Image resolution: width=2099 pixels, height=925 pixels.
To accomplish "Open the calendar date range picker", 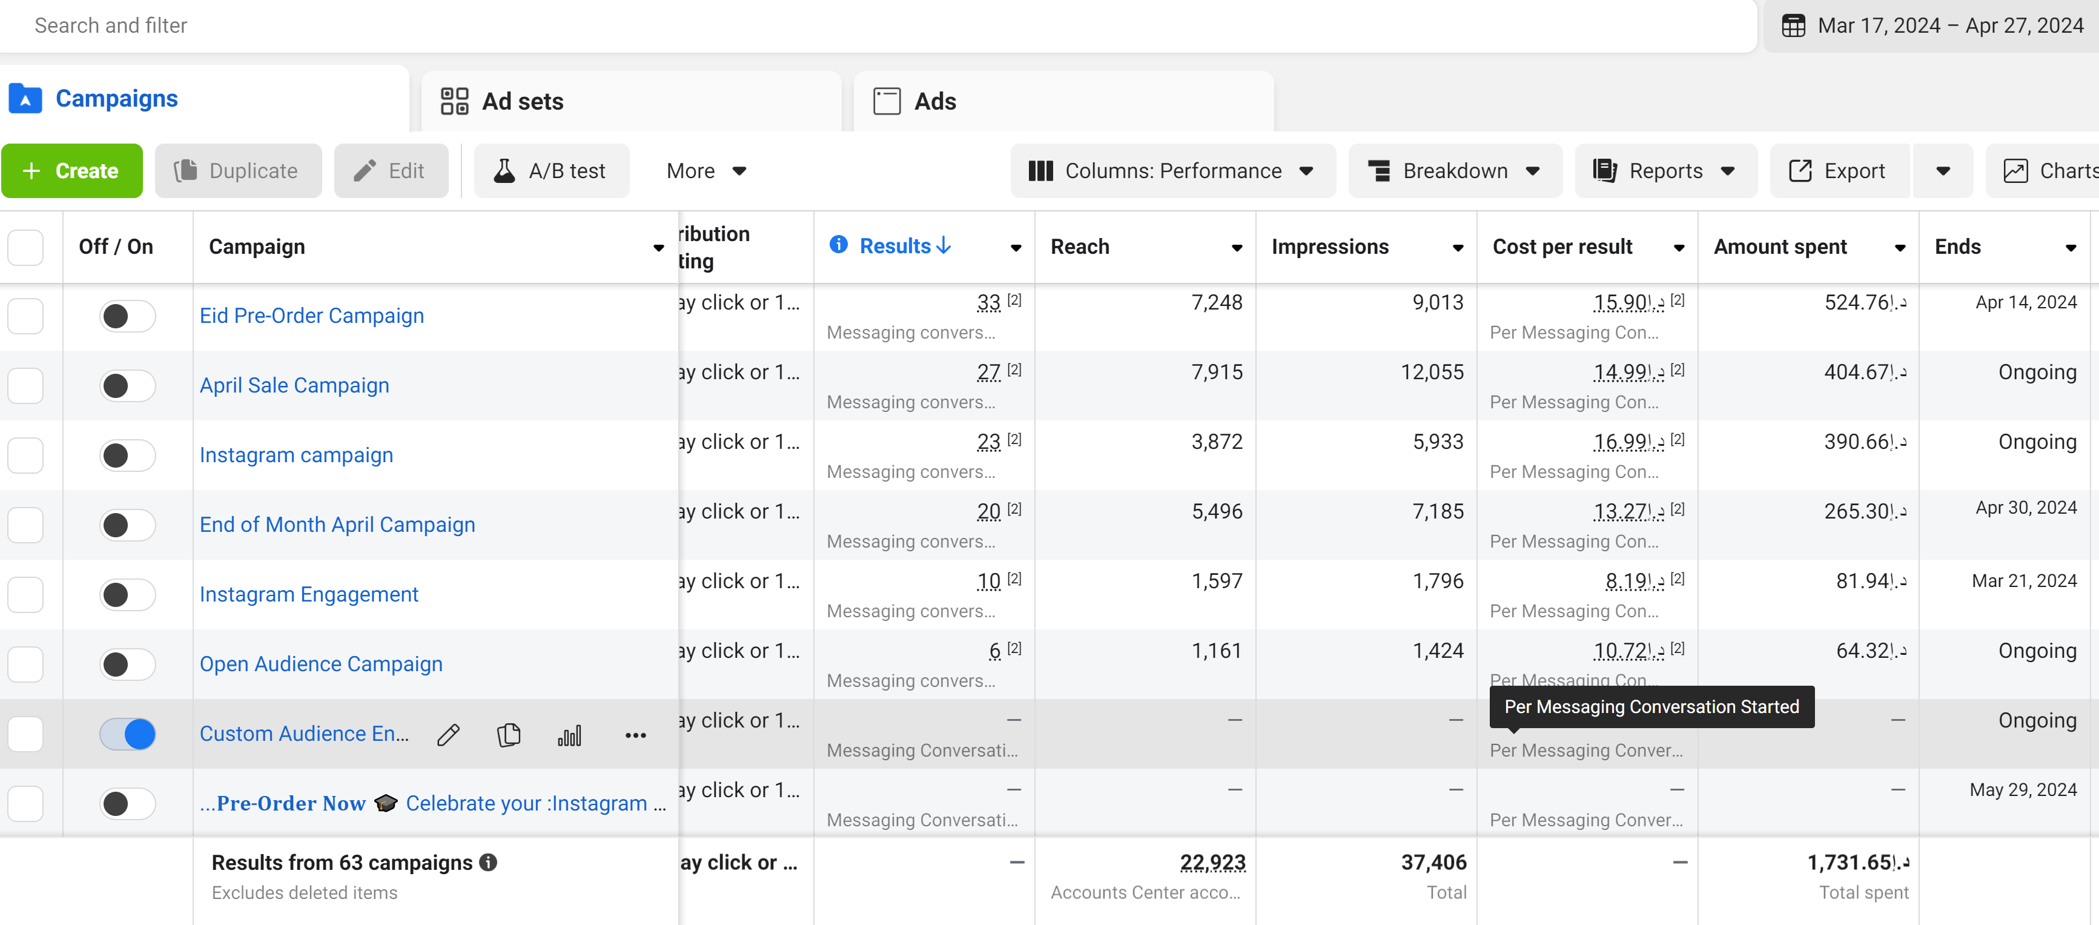I will [1931, 26].
